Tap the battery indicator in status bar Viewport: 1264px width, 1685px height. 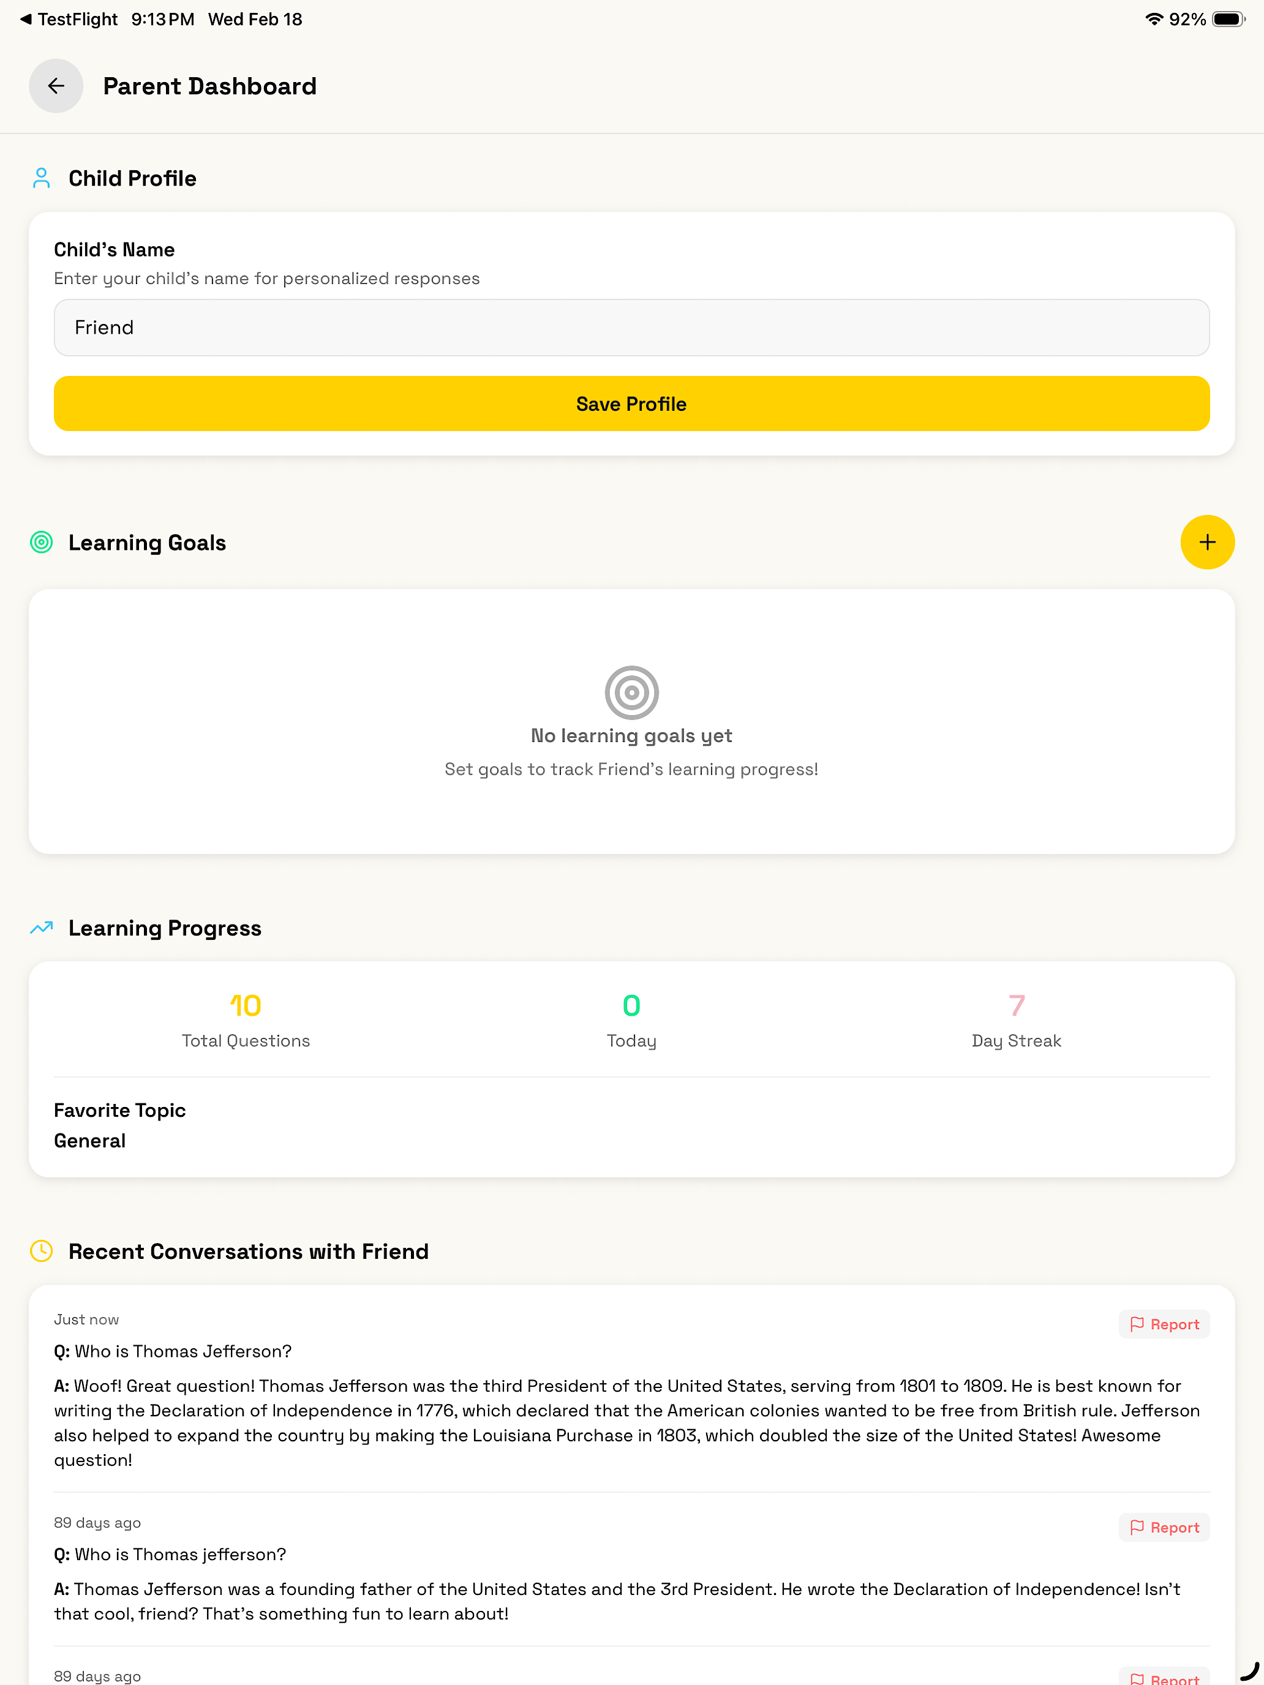[1228, 19]
